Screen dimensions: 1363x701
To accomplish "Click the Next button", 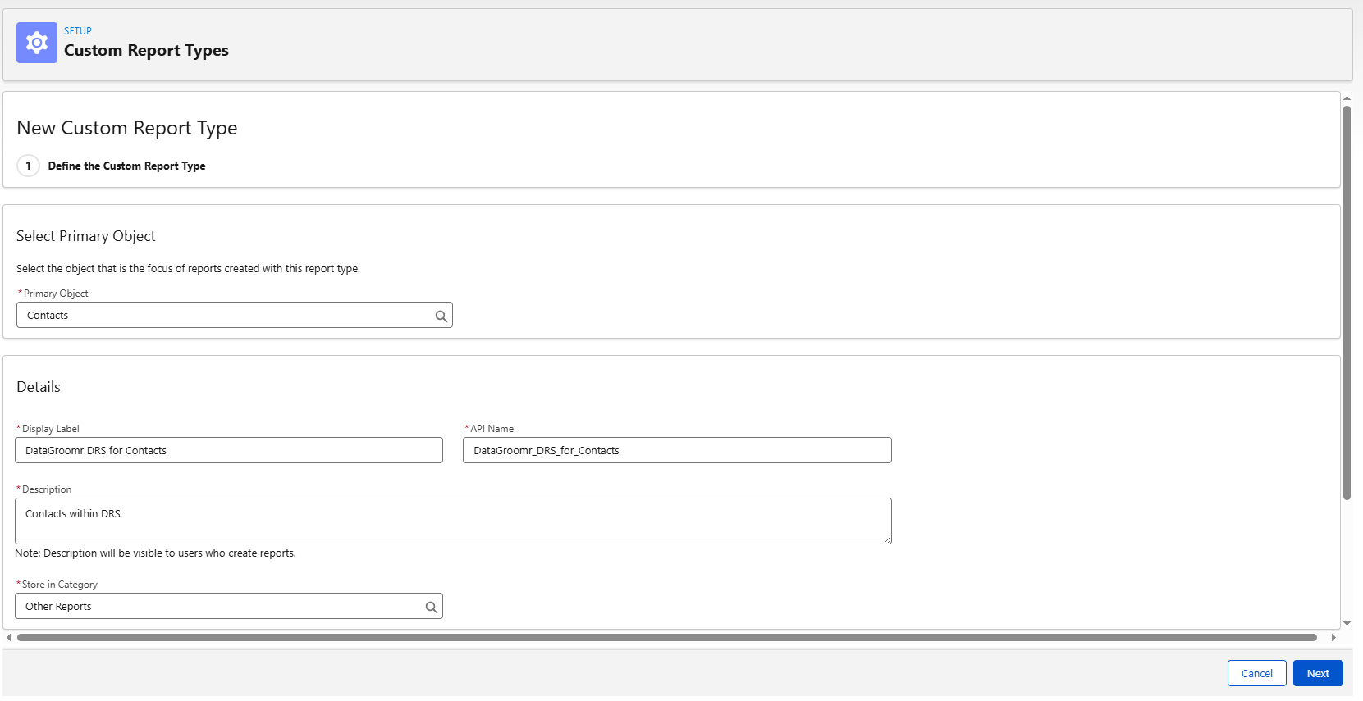I will point(1318,673).
